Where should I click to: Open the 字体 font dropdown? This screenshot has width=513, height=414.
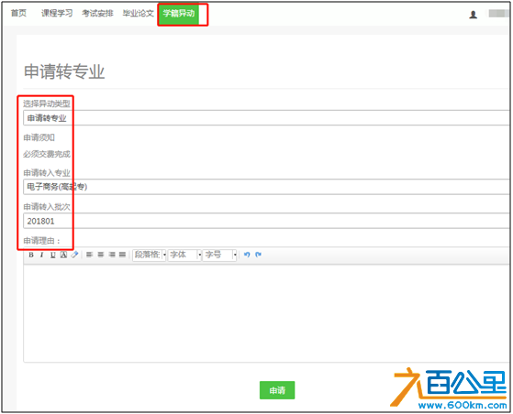click(x=184, y=255)
